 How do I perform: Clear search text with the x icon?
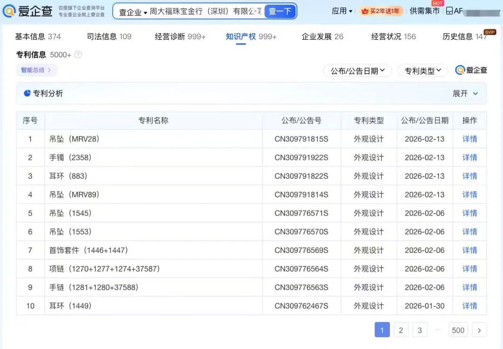point(255,11)
